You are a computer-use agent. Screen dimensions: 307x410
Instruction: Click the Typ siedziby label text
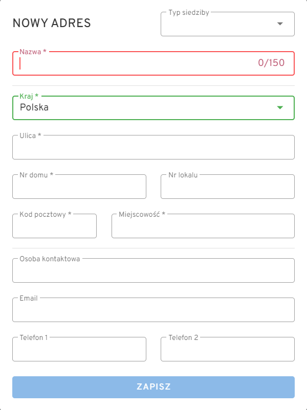tap(189, 12)
